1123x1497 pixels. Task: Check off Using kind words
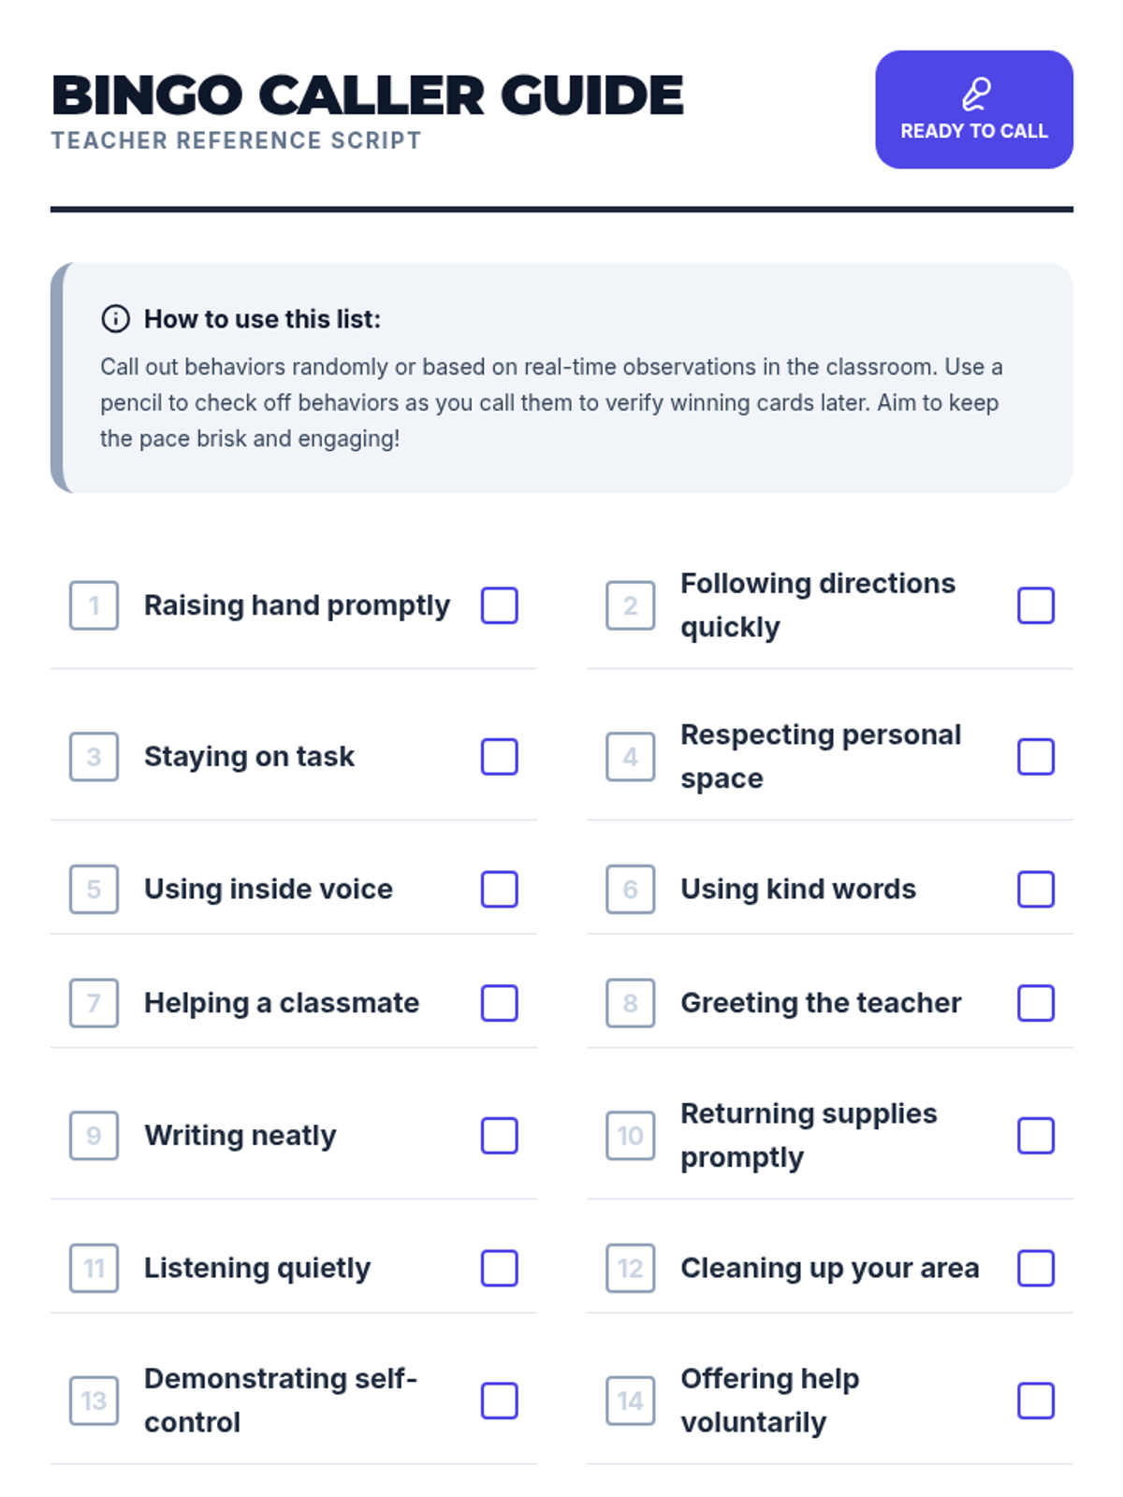1036,889
